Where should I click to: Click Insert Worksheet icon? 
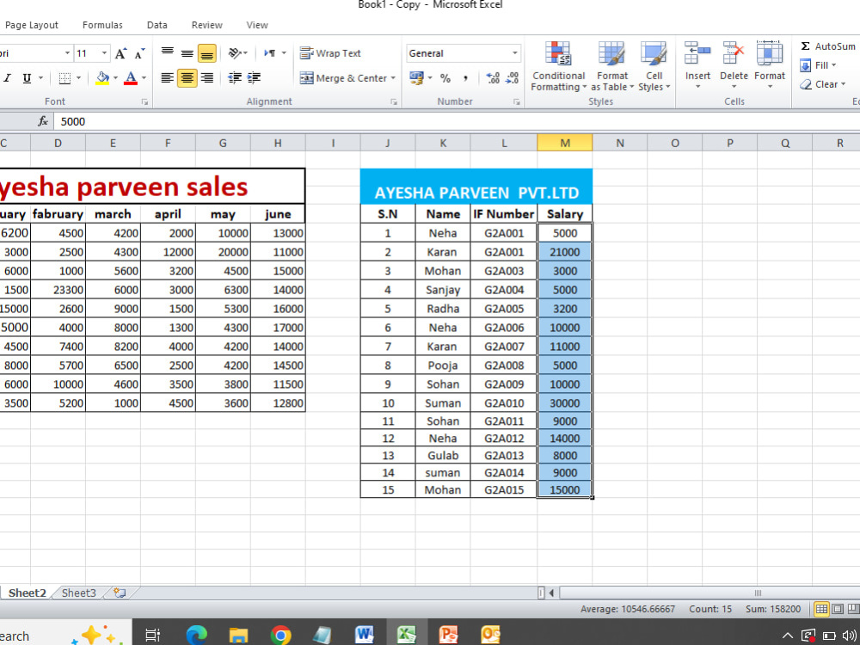(x=120, y=593)
